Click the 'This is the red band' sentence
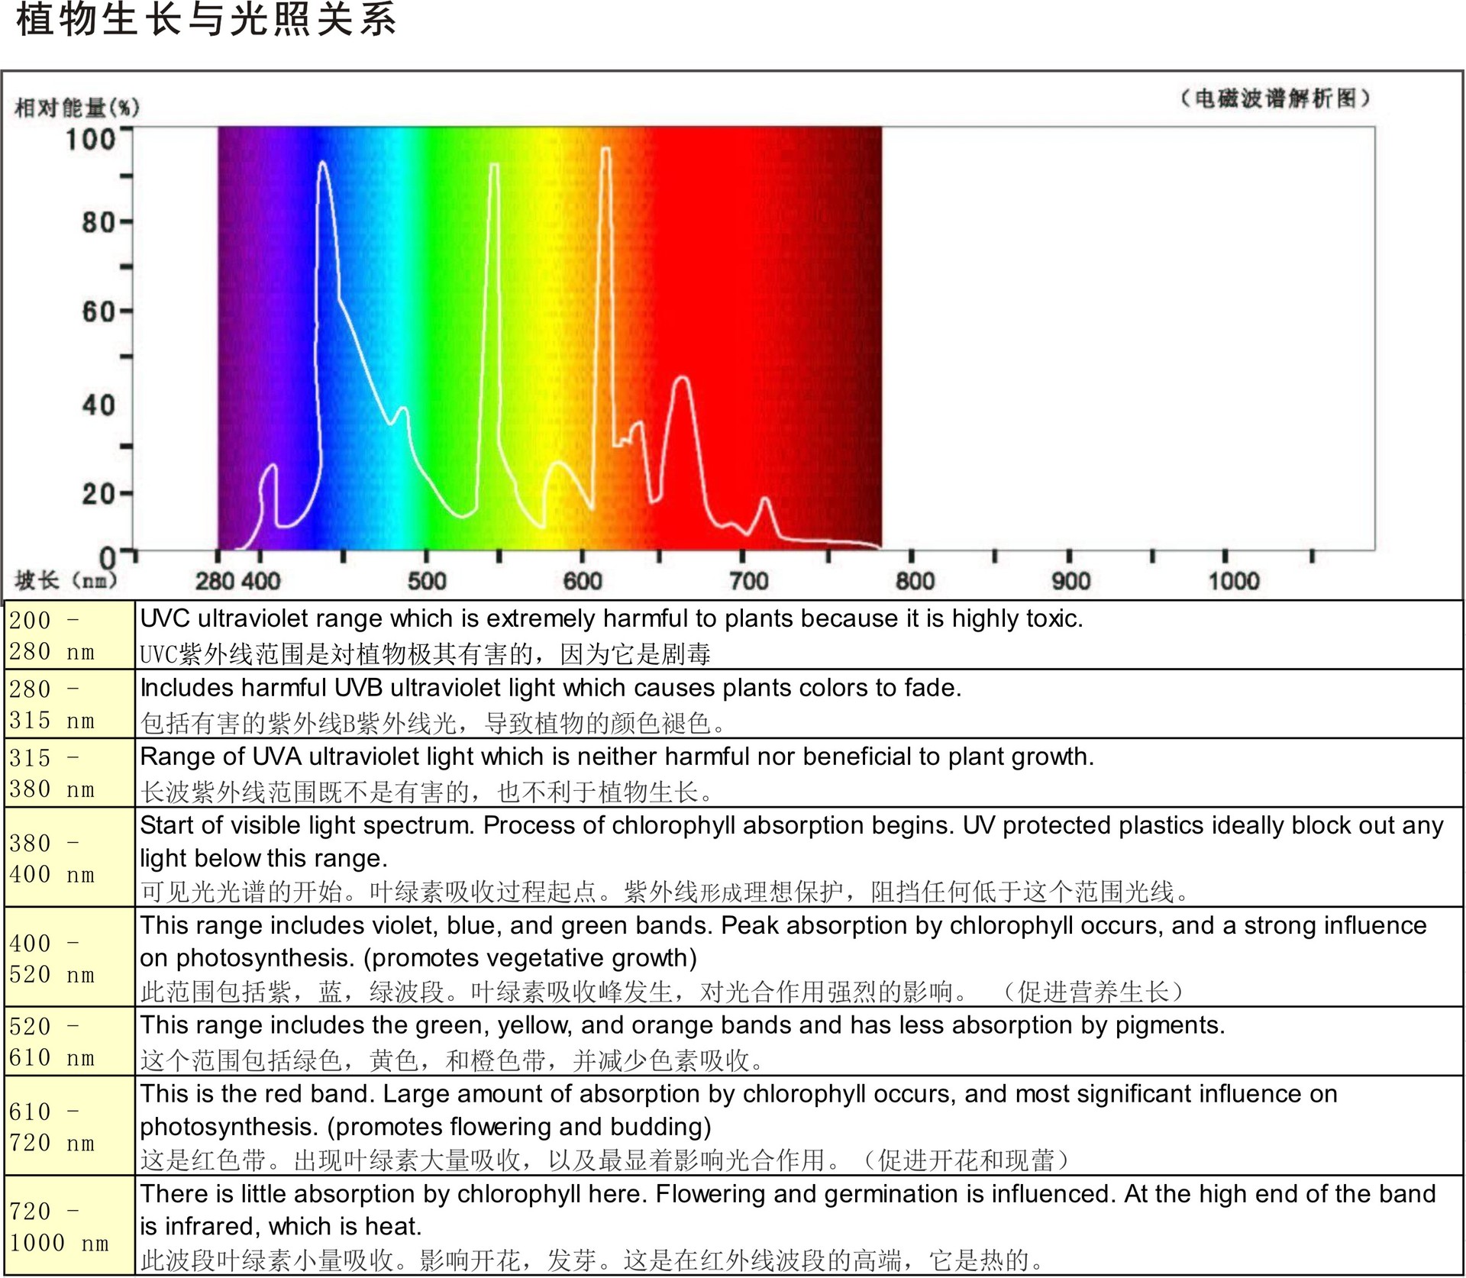This screenshot has width=1466, height=1278. coord(738,1095)
